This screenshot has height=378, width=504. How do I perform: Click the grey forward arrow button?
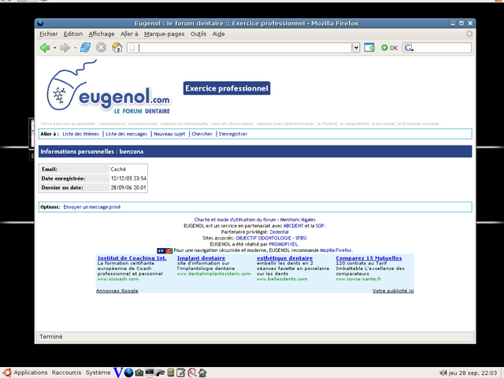tap(65, 48)
